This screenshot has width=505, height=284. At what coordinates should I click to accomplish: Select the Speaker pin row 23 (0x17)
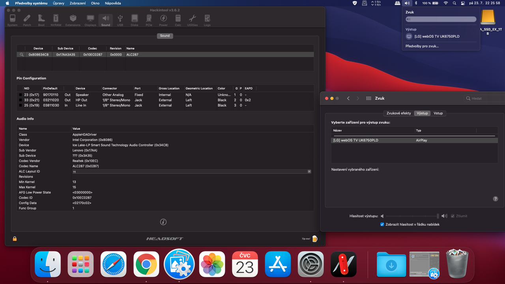165,95
